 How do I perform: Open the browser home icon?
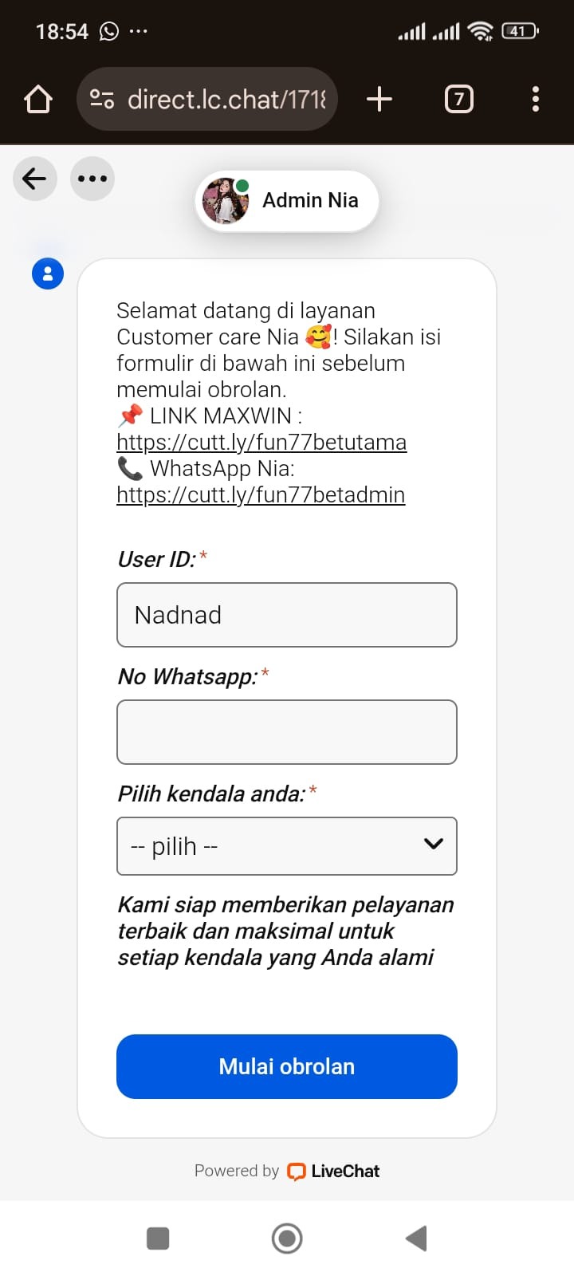coord(37,99)
